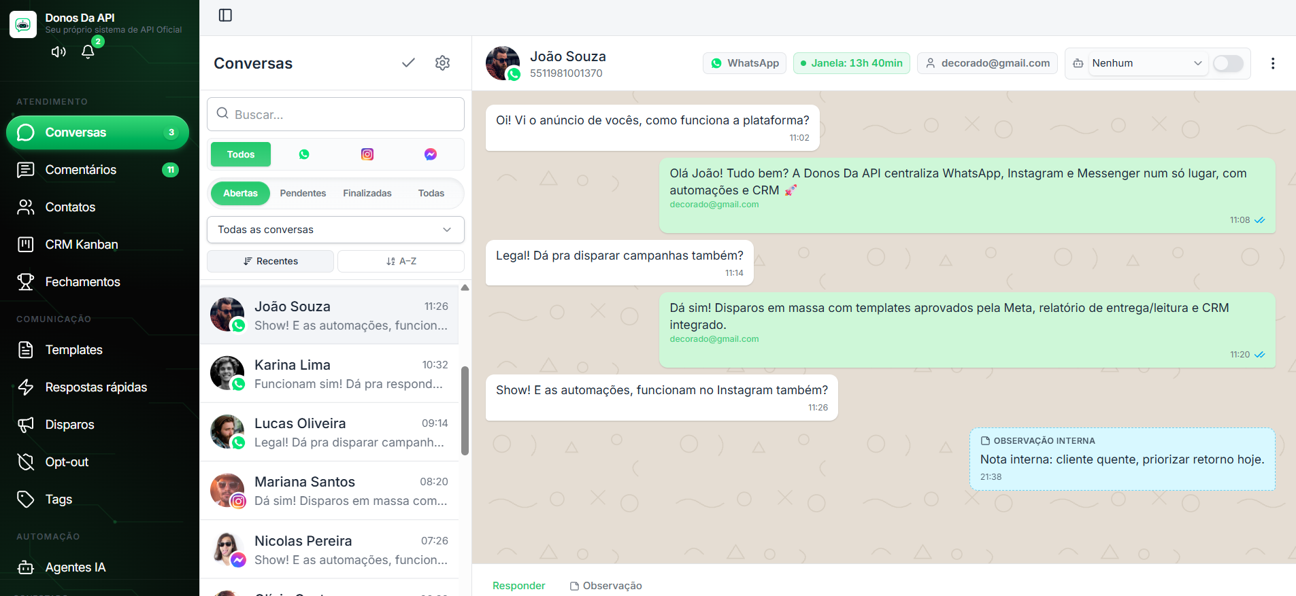1296x596 pixels.
Task: Click João Souza's avatar in chat header
Action: click(503, 63)
